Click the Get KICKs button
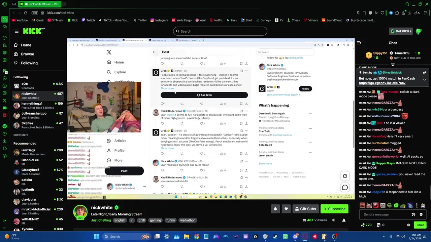The image size is (431, 242). click(401, 31)
